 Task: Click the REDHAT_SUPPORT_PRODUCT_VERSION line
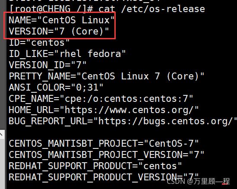coord(104,177)
